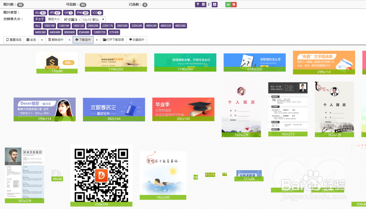Click the sort order icon
Image resolution: width=366 pixels, height=209 pixels.
point(209,4)
